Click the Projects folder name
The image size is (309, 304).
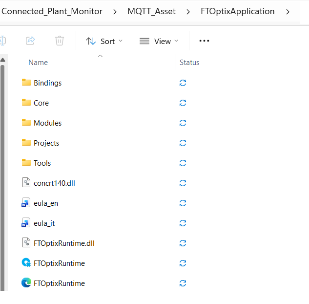pos(46,143)
